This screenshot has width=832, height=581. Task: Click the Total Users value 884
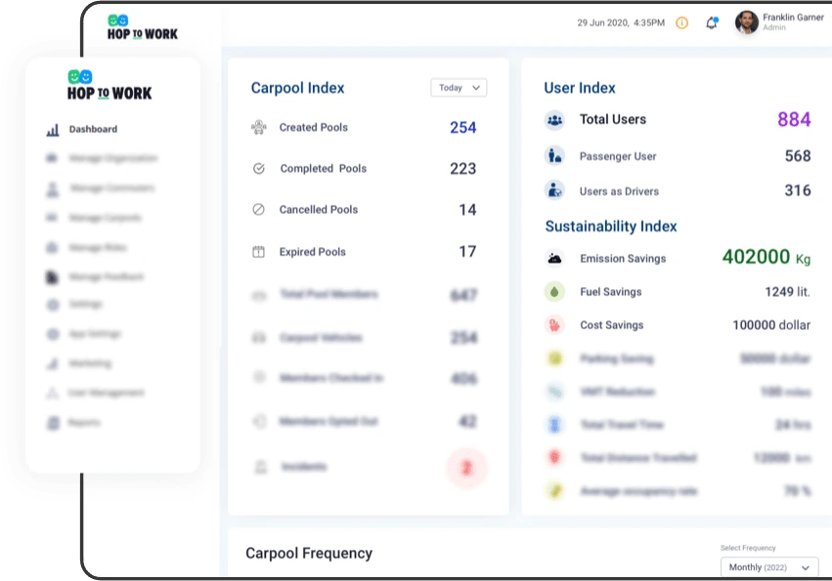point(794,119)
